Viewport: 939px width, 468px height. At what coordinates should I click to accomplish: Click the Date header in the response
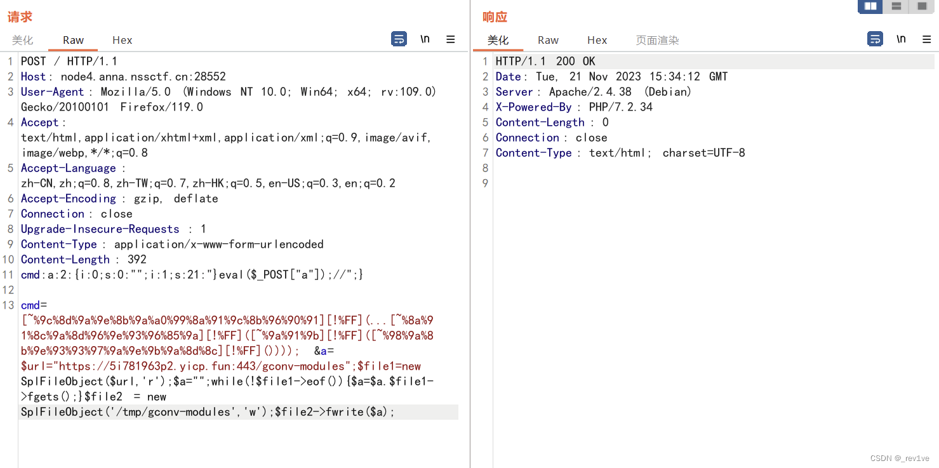coord(612,77)
